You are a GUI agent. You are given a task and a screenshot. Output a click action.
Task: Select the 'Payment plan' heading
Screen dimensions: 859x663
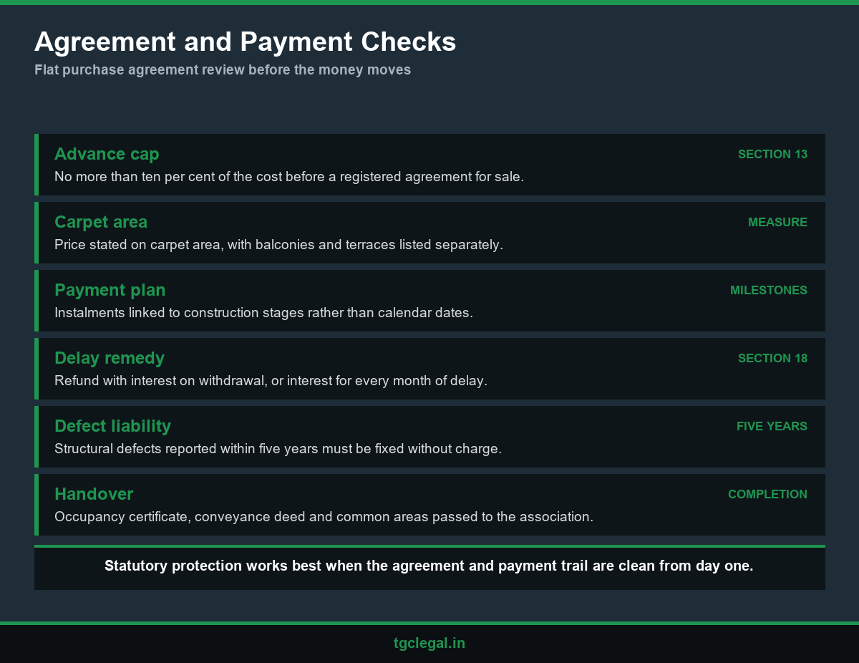(110, 290)
